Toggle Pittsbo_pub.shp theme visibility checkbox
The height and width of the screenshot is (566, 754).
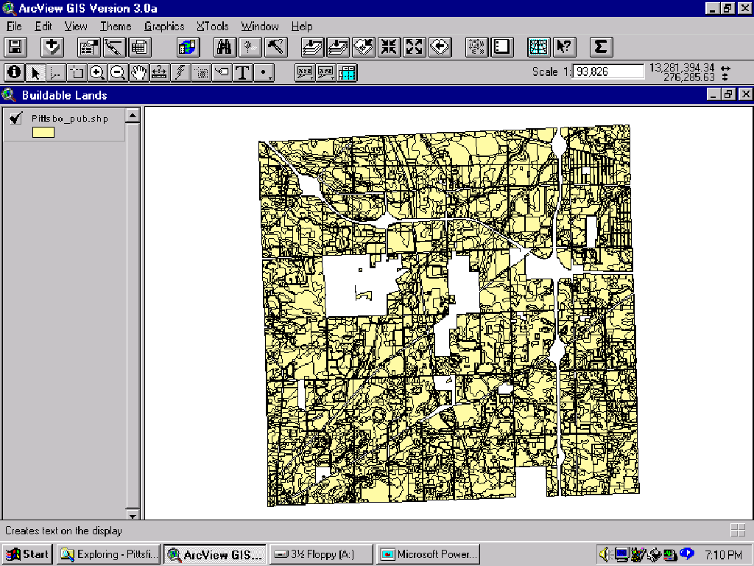16,118
